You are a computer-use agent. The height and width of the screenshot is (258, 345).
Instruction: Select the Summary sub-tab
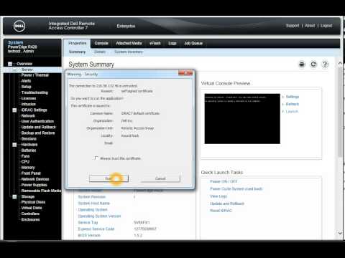(77, 52)
